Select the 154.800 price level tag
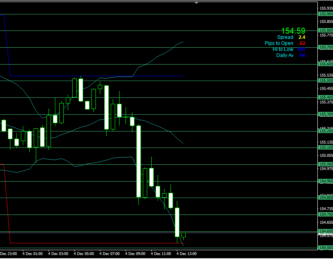 point(325,198)
